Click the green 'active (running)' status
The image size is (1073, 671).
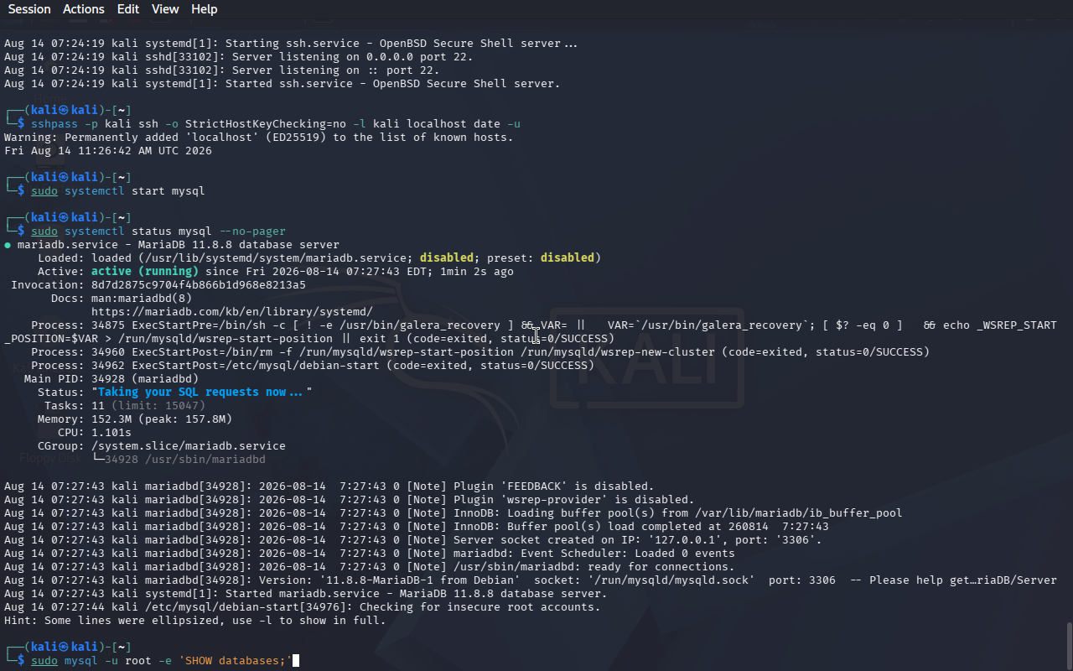click(x=145, y=272)
